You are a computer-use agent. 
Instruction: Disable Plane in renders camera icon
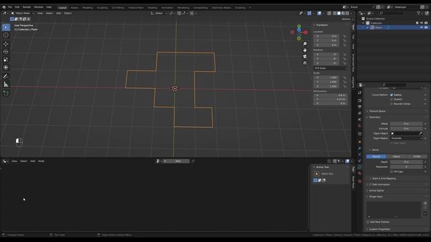coord(426,28)
